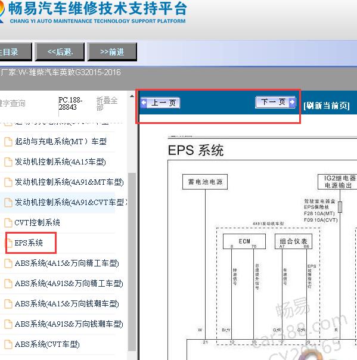Click the 蓄电池电源 box in diagram
The image size is (357, 360).
pyautogui.click(x=205, y=182)
